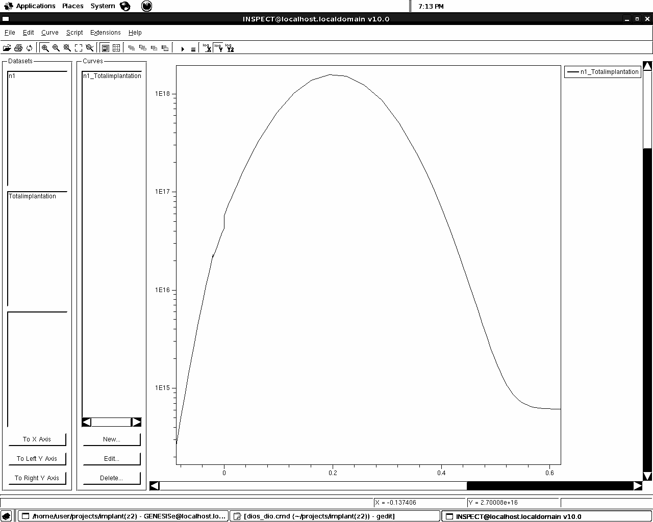Image resolution: width=653 pixels, height=522 pixels.
Task: Click the plot's vertical scrollbar down arrow
Action: pos(647,476)
